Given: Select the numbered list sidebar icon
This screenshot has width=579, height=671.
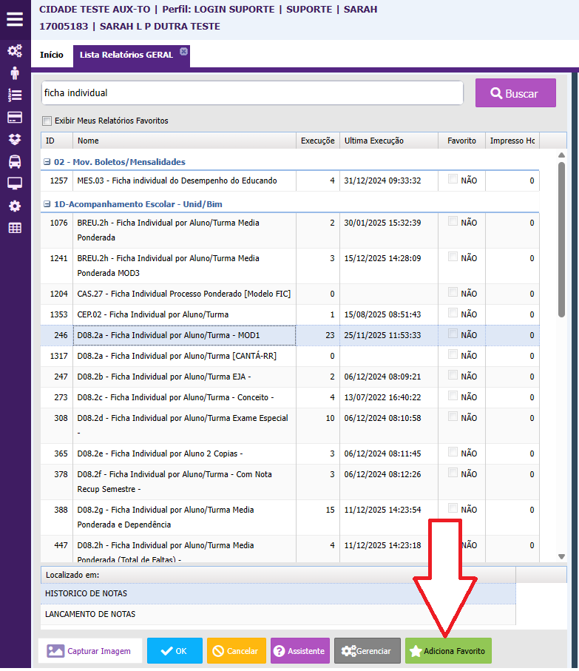Looking at the screenshot, I should pos(15,95).
